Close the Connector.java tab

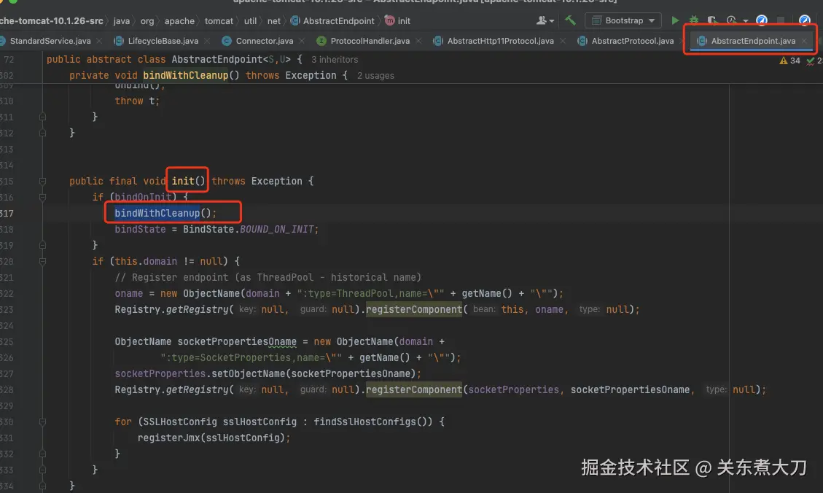pos(302,41)
